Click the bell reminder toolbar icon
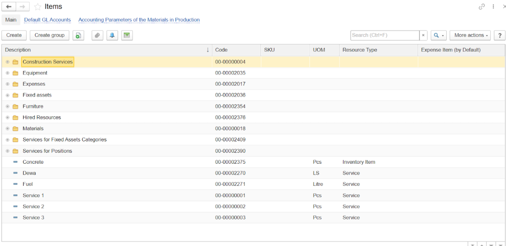Screen dimensions: 506x246 tap(112, 35)
